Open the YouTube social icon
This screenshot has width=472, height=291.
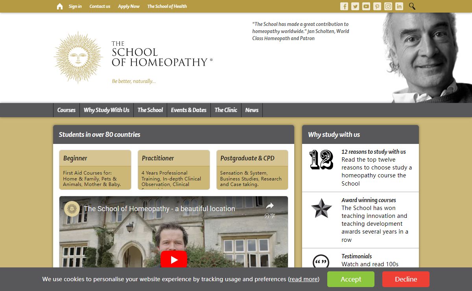(x=366, y=6)
